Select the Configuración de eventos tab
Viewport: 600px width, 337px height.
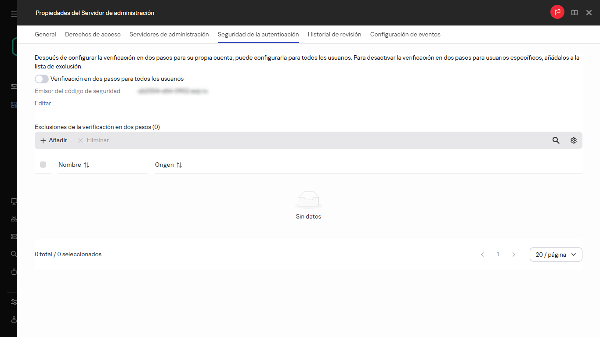click(405, 34)
